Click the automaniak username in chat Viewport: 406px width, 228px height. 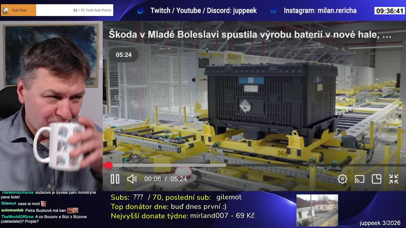(12, 210)
